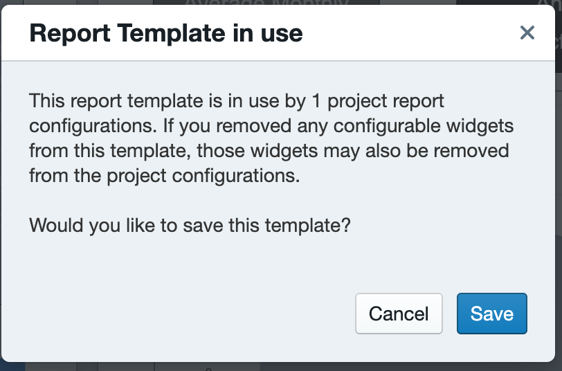Click the dimmed 'Average Monthly' text behind dialog

pyautogui.click(x=267, y=3)
